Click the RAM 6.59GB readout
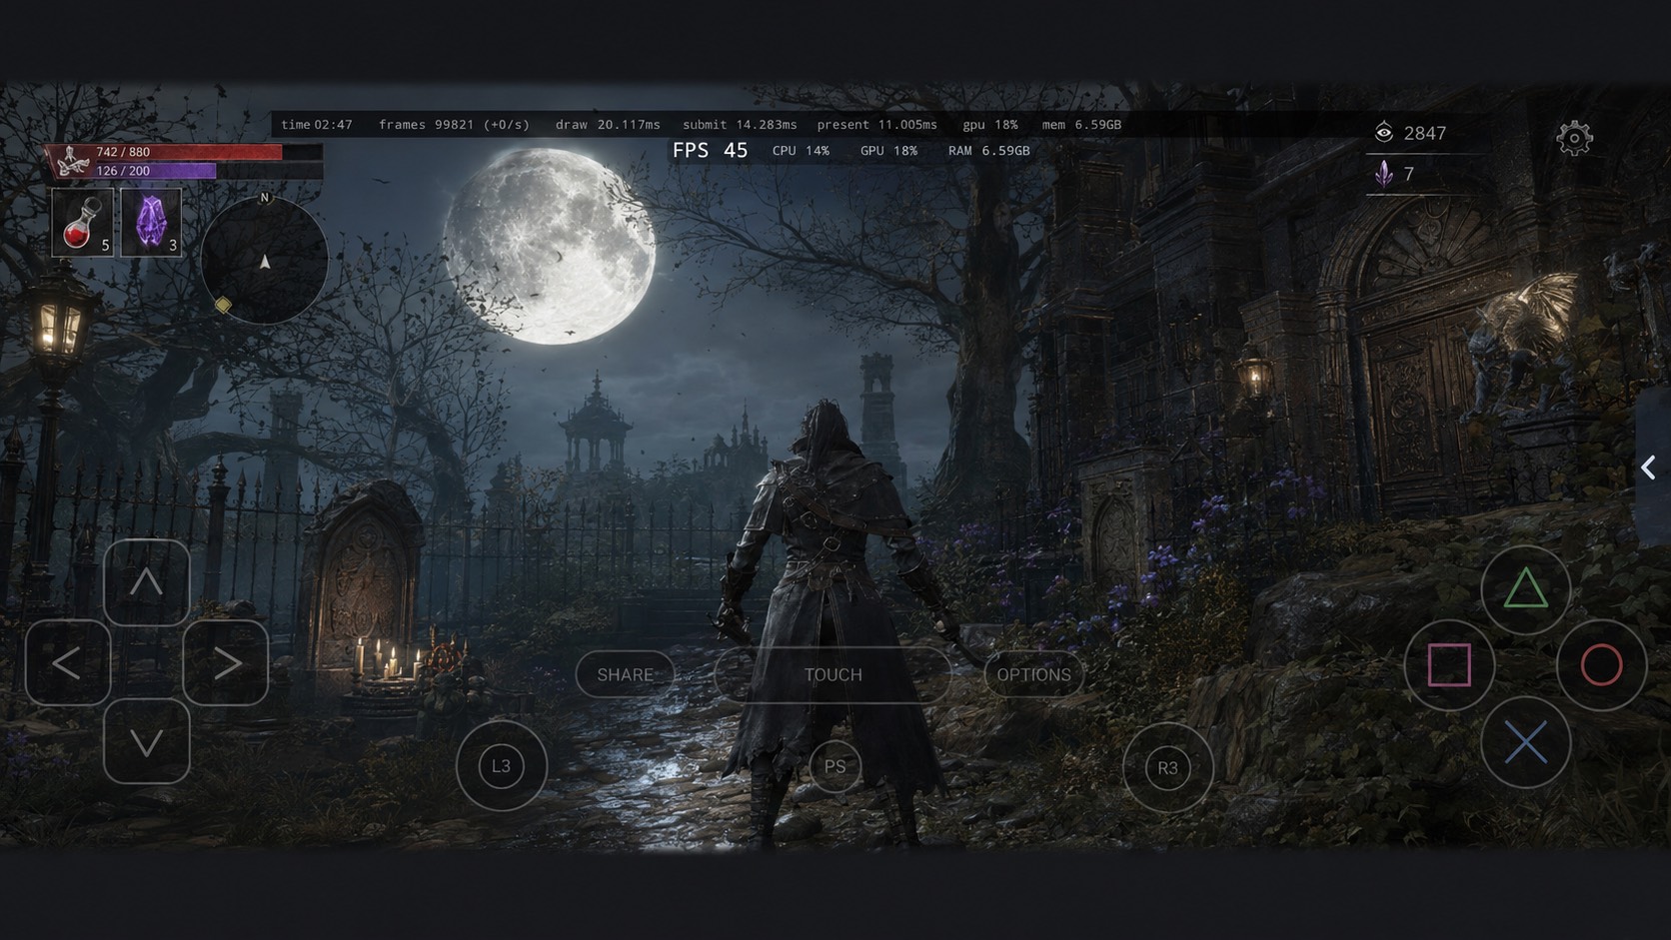 click(988, 151)
